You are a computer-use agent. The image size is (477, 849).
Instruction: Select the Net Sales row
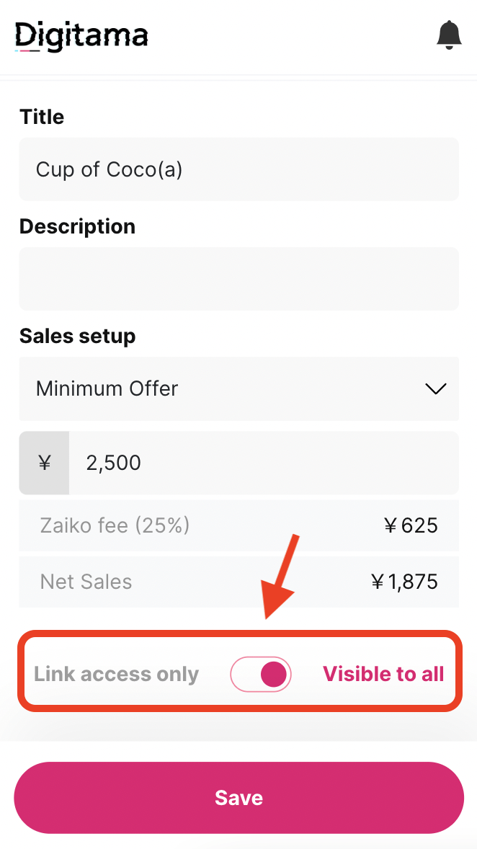point(239,582)
